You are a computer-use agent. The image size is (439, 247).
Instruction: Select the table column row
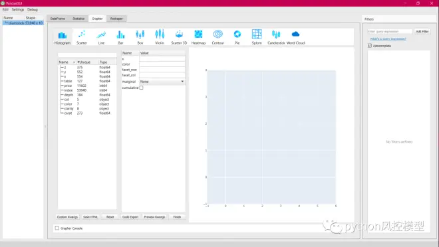(87, 81)
